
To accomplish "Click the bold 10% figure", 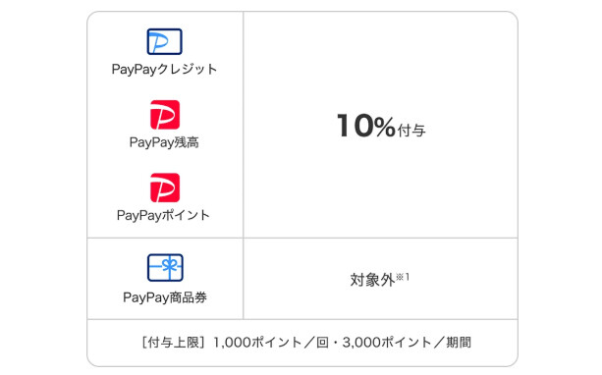I will 366,126.
